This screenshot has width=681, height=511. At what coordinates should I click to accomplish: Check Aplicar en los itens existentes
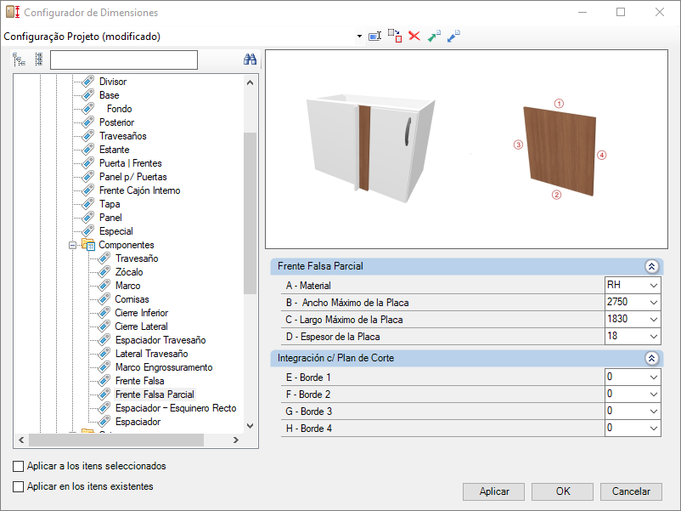tap(18, 486)
